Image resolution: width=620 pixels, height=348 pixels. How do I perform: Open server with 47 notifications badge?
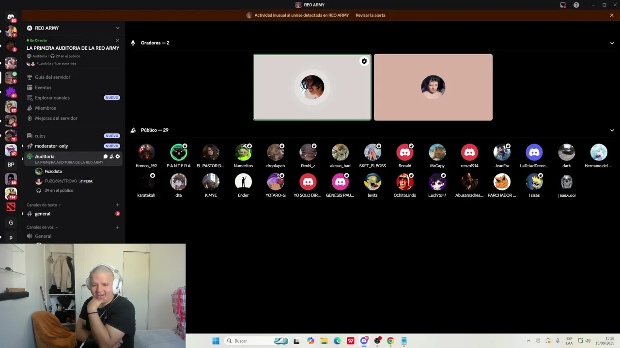click(x=11, y=150)
